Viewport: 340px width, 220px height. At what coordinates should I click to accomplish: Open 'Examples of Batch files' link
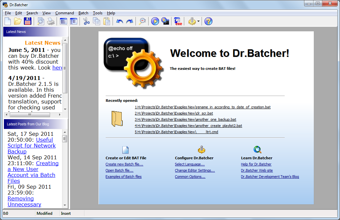tap(123, 177)
